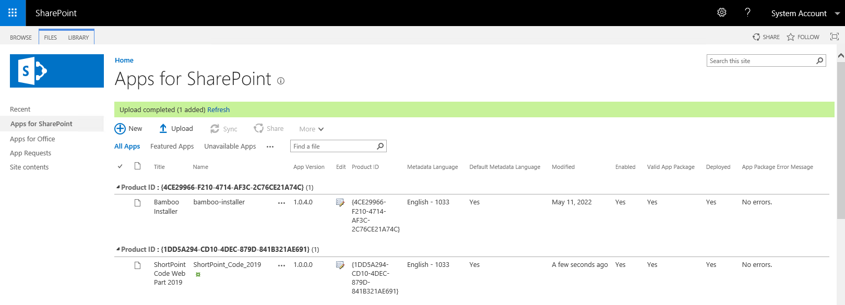
Task: Click the Upload arrow icon
Action: coord(163,129)
